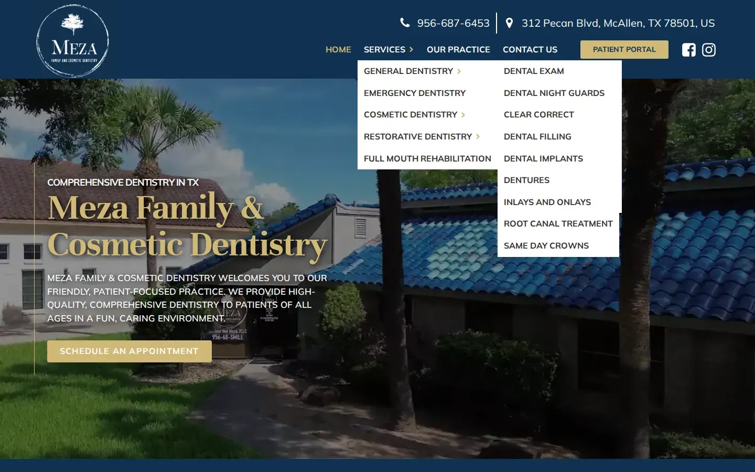
Task: Select Cosmetic Dentistry menu entry
Action: coord(411,115)
